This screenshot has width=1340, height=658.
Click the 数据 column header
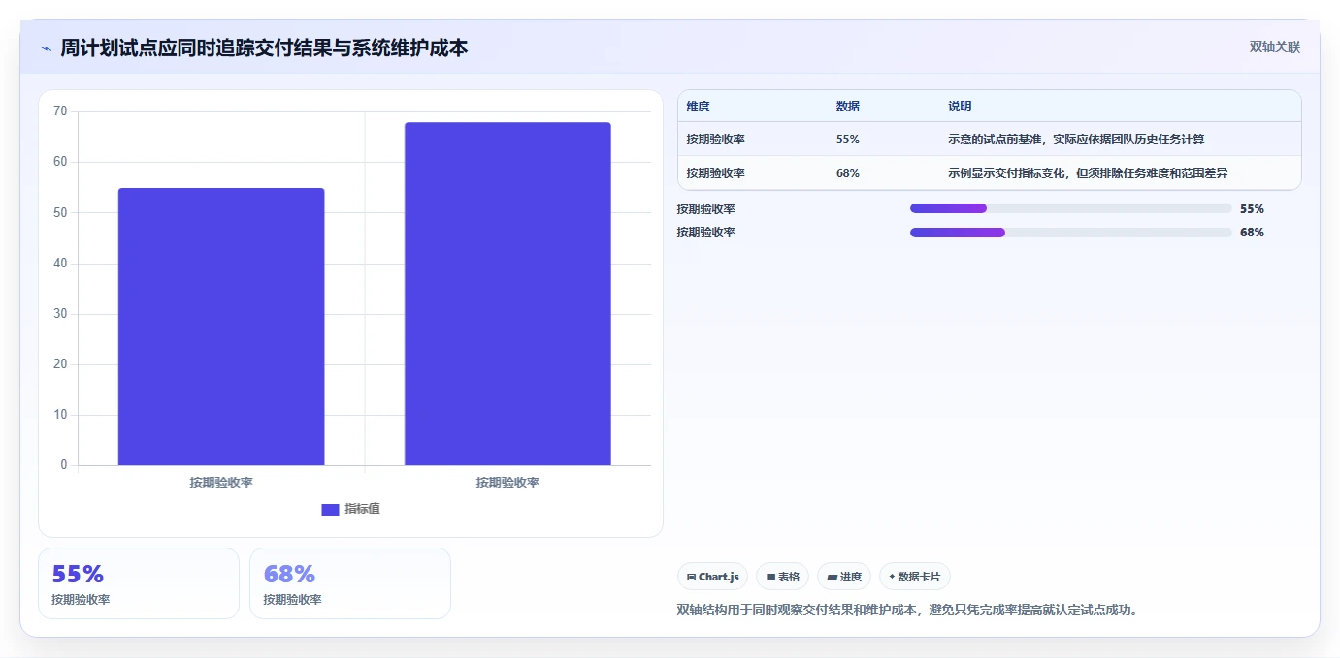pos(847,107)
